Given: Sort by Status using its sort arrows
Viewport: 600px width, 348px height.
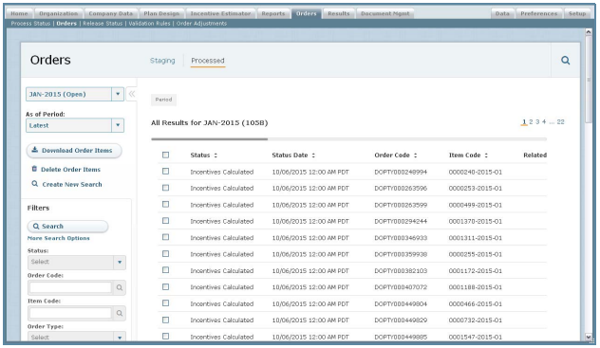Looking at the screenshot, I should 216,156.
